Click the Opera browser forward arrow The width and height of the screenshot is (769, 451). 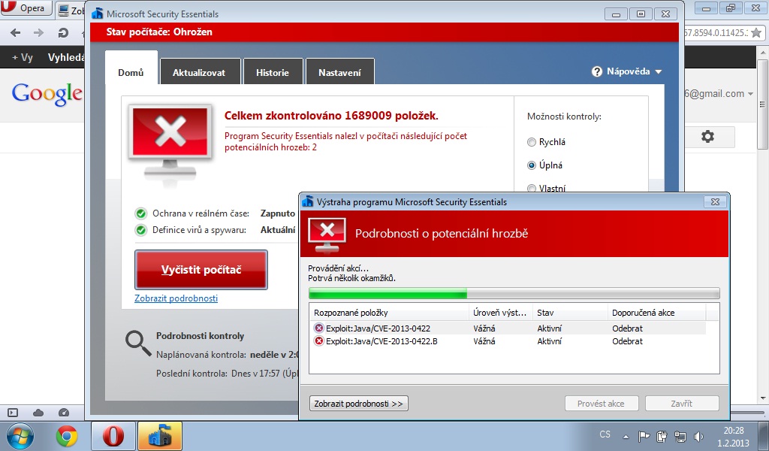(x=38, y=33)
